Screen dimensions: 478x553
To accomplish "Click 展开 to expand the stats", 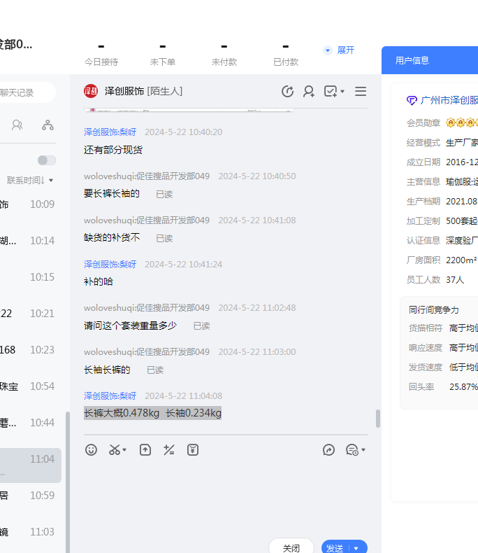I will click(339, 50).
